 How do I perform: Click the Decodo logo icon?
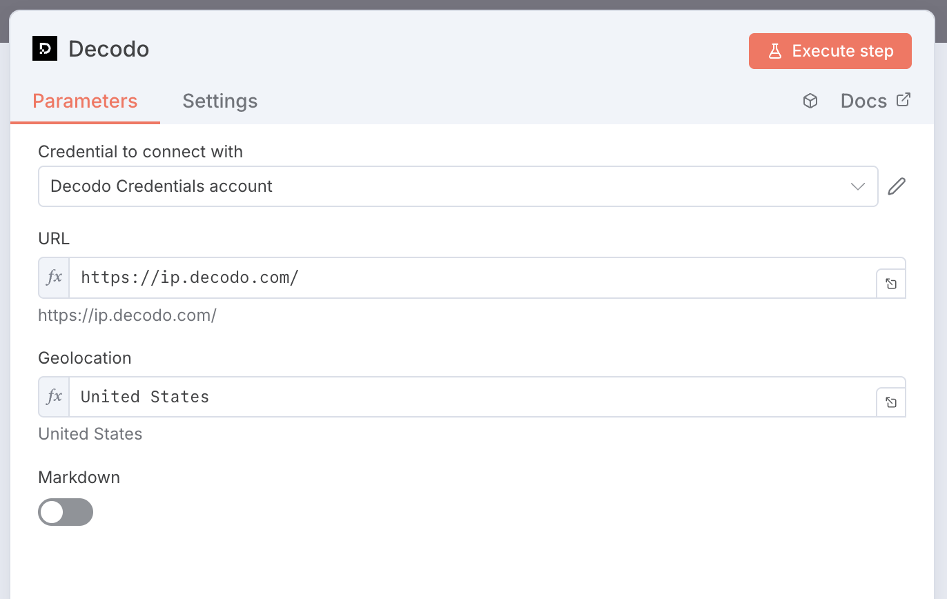(x=45, y=48)
